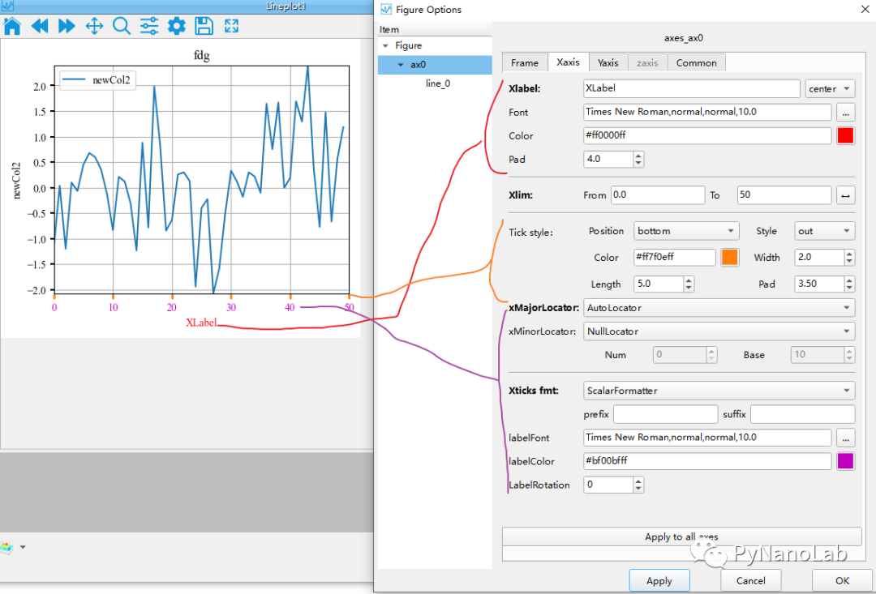Go forward to next view arrow

67,26
